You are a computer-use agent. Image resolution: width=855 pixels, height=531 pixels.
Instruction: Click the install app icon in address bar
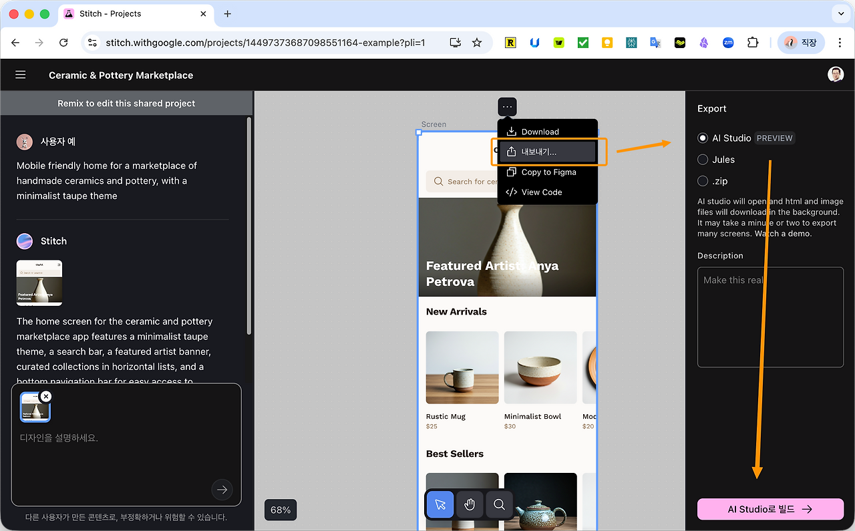tap(456, 43)
